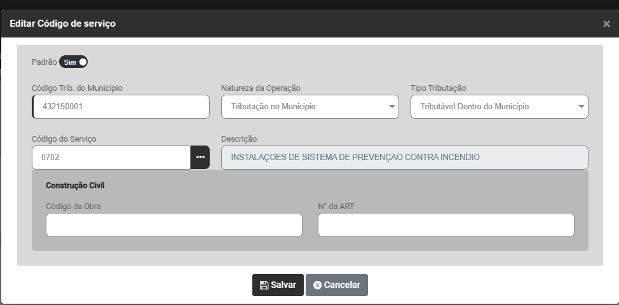Expand the Tipo Tributação dropdown arrow
Viewport: 619px width, 305px height.
tap(581, 107)
